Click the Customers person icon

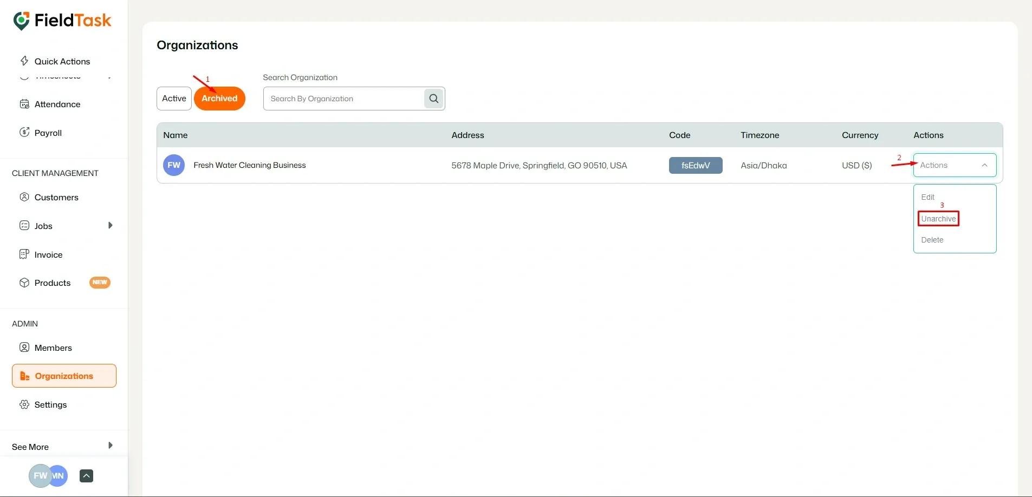pos(24,197)
